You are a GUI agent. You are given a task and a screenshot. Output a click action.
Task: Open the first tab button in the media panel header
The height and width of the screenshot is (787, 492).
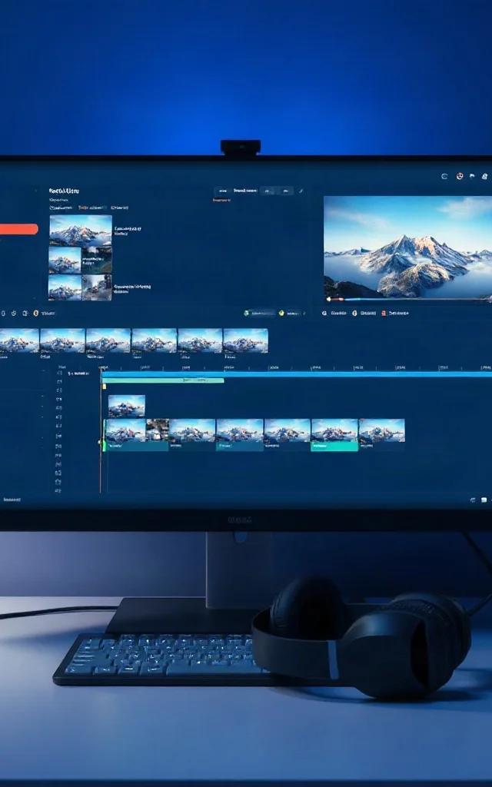click(x=223, y=191)
